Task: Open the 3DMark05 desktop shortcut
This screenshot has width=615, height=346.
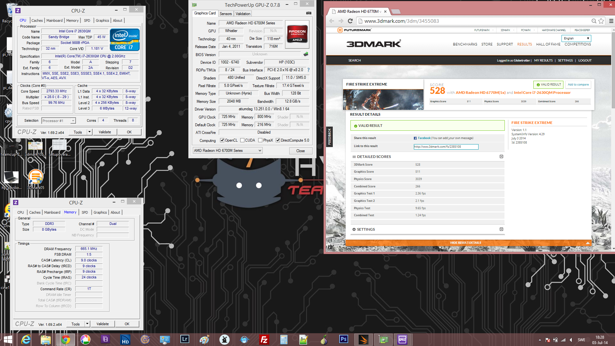Action: pyautogui.click(x=36, y=179)
